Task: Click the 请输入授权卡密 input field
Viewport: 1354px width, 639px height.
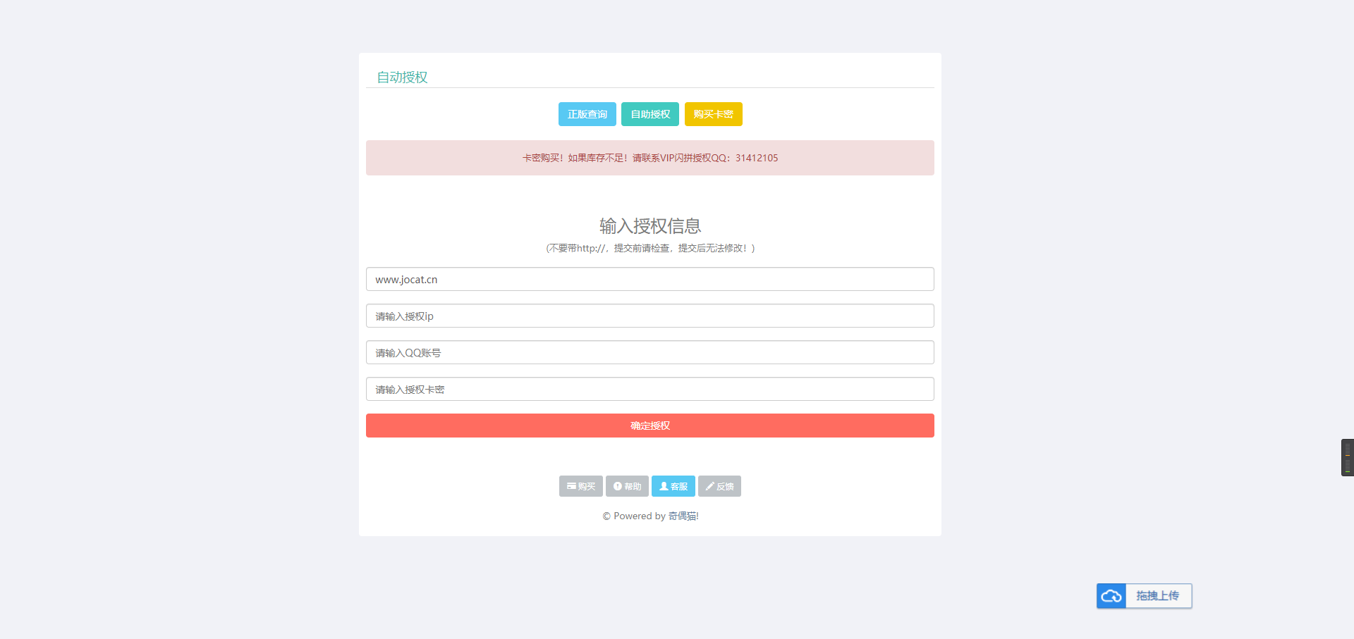Action: [x=649, y=389]
